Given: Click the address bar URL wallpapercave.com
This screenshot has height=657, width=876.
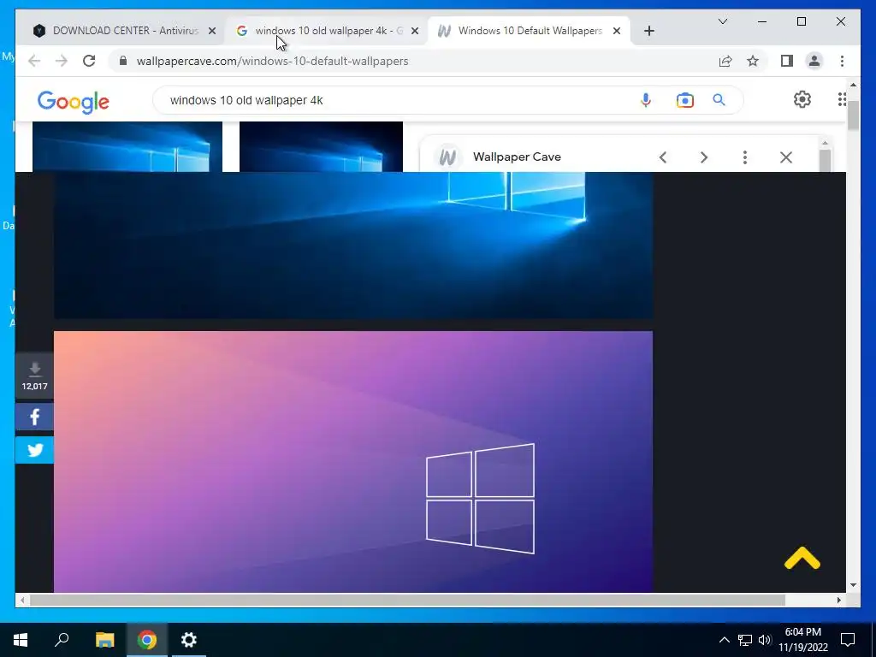Looking at the screenshot, I should [272, 61].
